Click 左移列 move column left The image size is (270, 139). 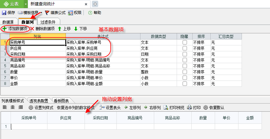(132, 108)
